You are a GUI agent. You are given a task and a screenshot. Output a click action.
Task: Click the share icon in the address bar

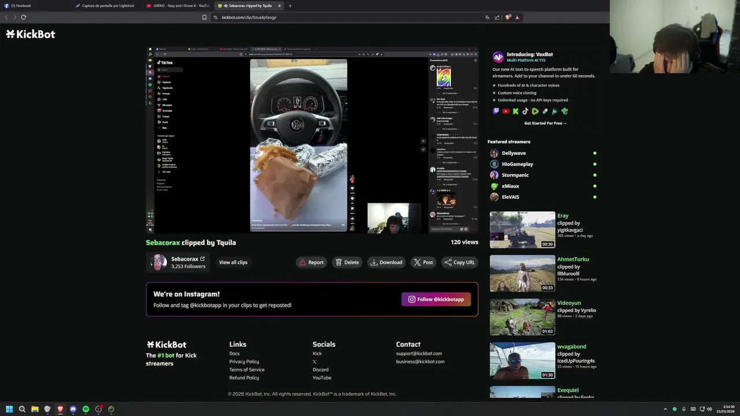497,17
